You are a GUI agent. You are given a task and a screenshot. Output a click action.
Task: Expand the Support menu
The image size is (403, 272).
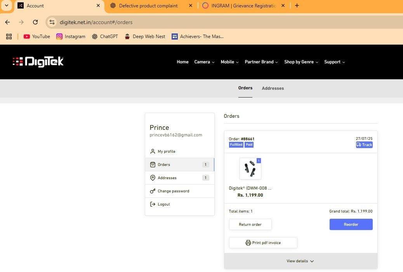coord(334,62)
